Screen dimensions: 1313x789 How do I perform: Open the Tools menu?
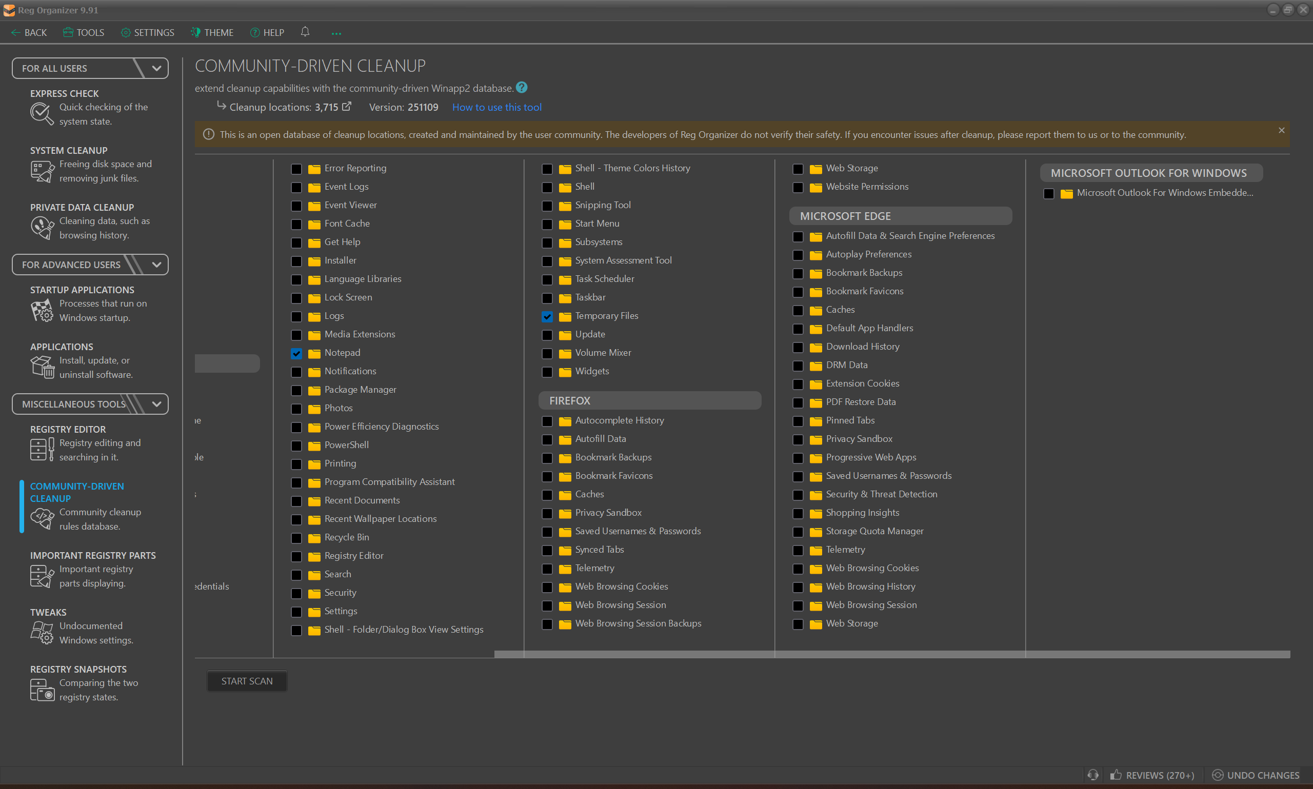84,32
